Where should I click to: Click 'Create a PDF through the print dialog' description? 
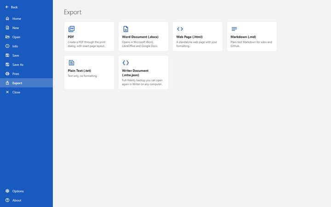(86, 44)
